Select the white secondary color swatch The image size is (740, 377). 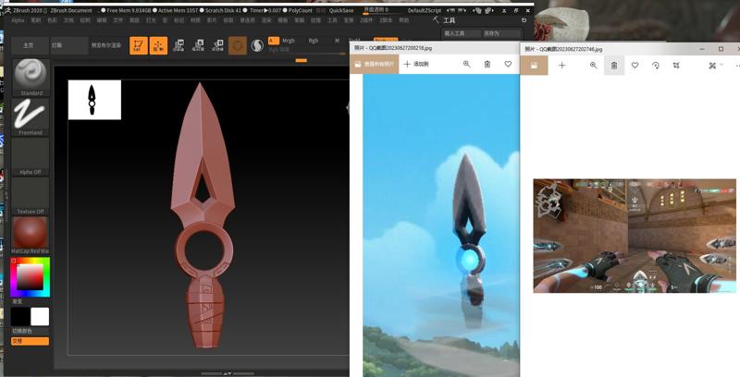[x=40, y=317]
